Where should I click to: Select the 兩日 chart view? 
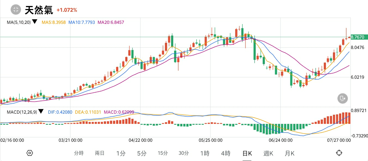pos(100,153)
